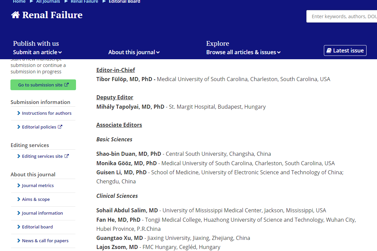377x251 pixels.
Task: Go to Home in the breadcrumb
Action: click(19, 2)
